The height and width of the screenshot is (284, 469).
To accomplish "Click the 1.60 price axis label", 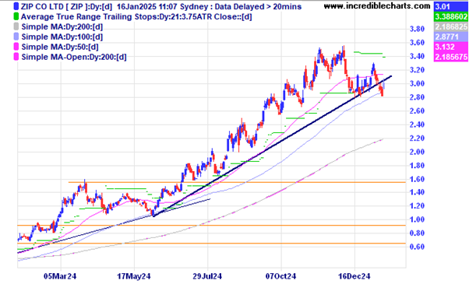I will (x=417, y=179).
